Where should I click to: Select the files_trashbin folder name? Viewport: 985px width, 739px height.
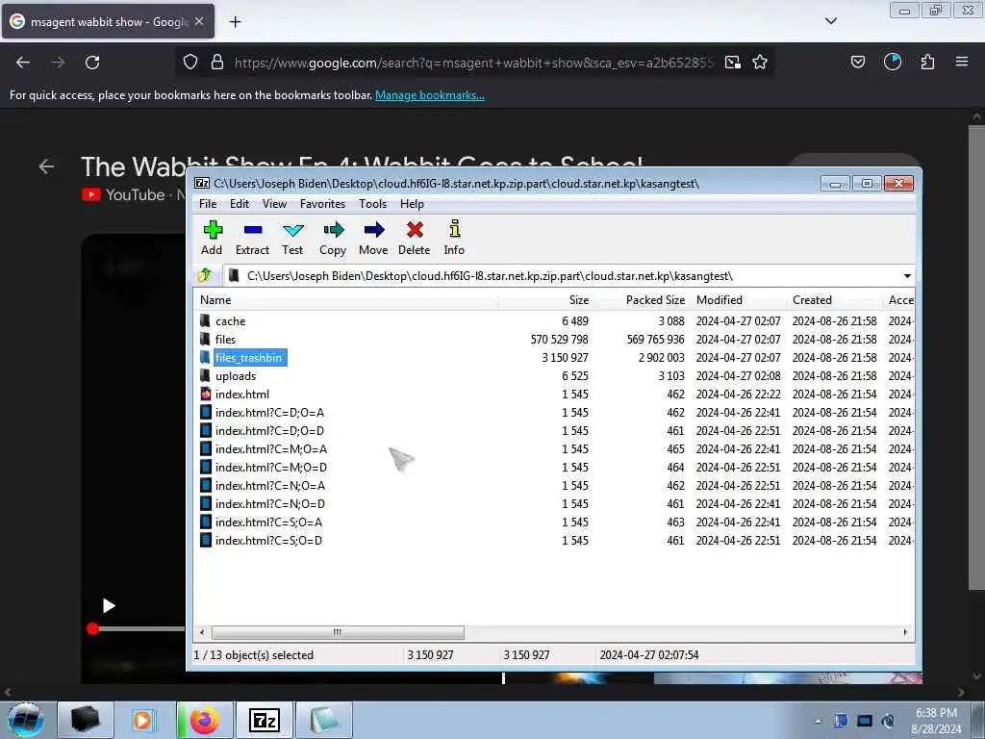click(x=249, y=358)
